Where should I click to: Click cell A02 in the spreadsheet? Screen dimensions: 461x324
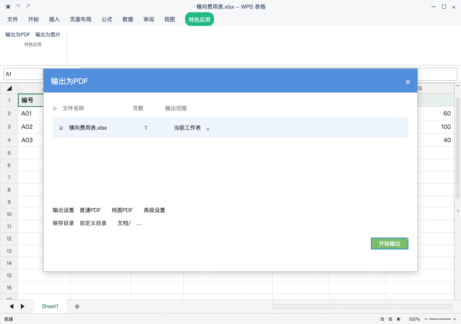point(31,127)
